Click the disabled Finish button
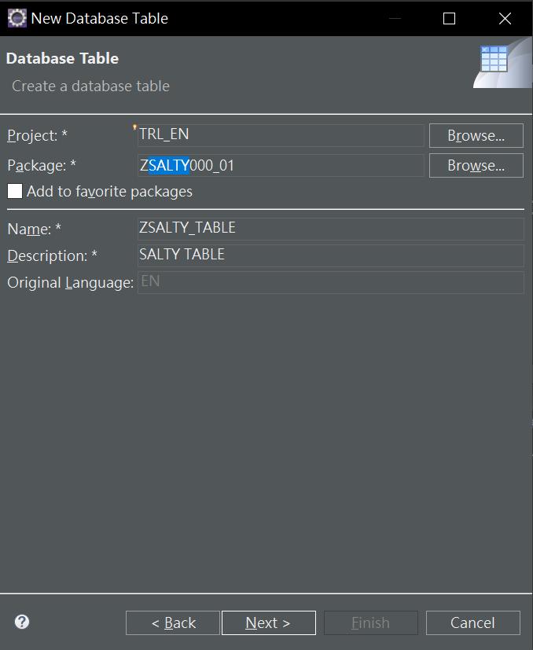Screen dimensions: 533x650 371,622
